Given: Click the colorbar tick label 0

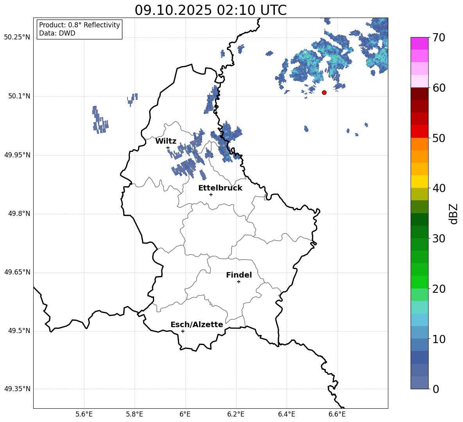Looking at the screenshot, I should coord(436,389).
